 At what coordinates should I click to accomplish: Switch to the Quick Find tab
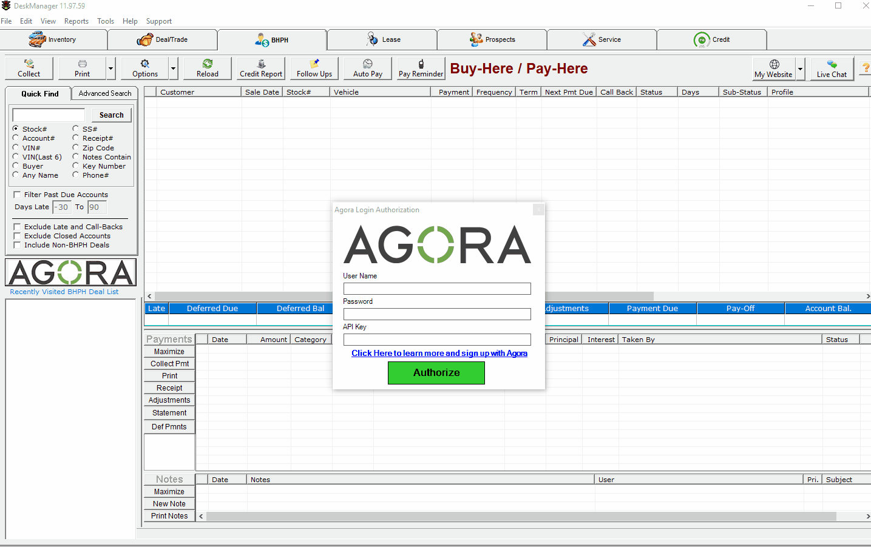click(39, 93)
